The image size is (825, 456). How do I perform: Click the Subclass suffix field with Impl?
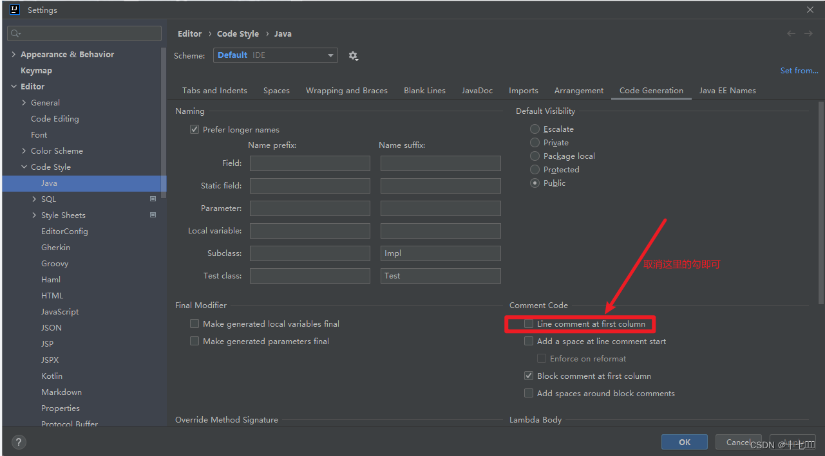point(441,253)
